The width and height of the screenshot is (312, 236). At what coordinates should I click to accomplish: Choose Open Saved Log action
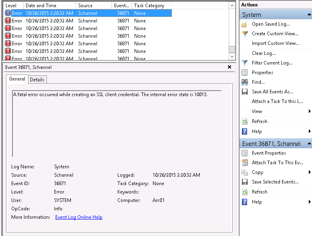271,24
